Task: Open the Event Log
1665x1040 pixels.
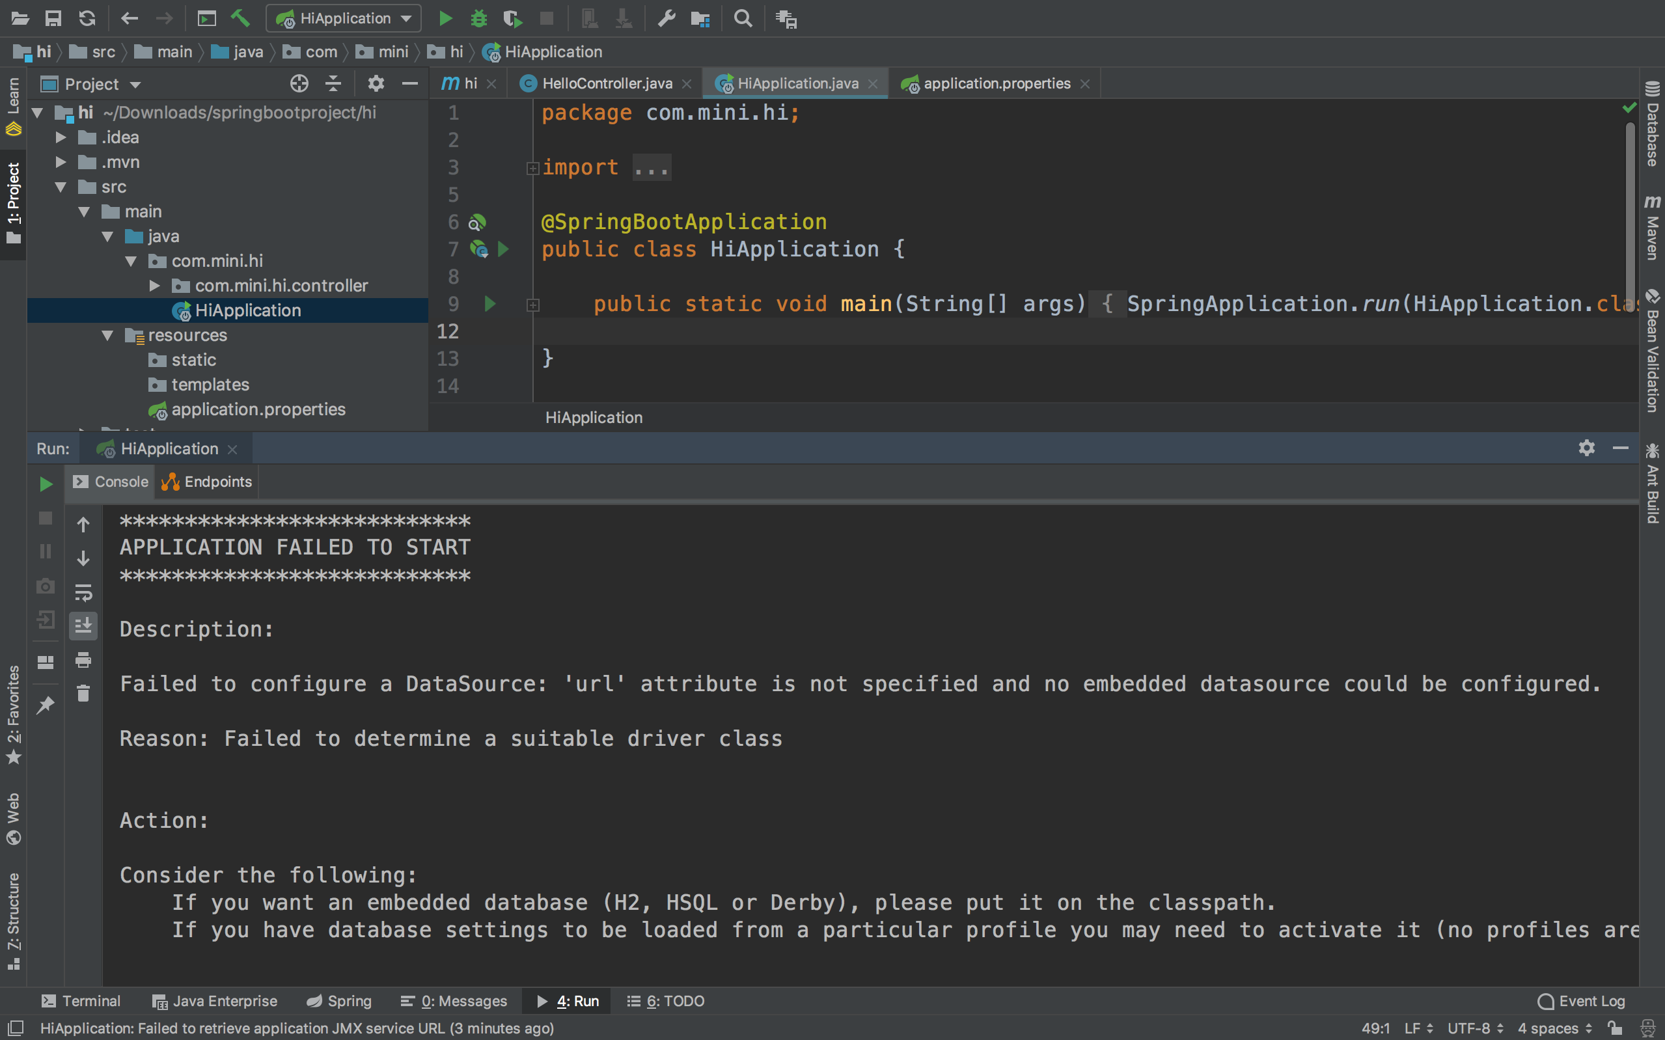Action: coord(1581,1001)
